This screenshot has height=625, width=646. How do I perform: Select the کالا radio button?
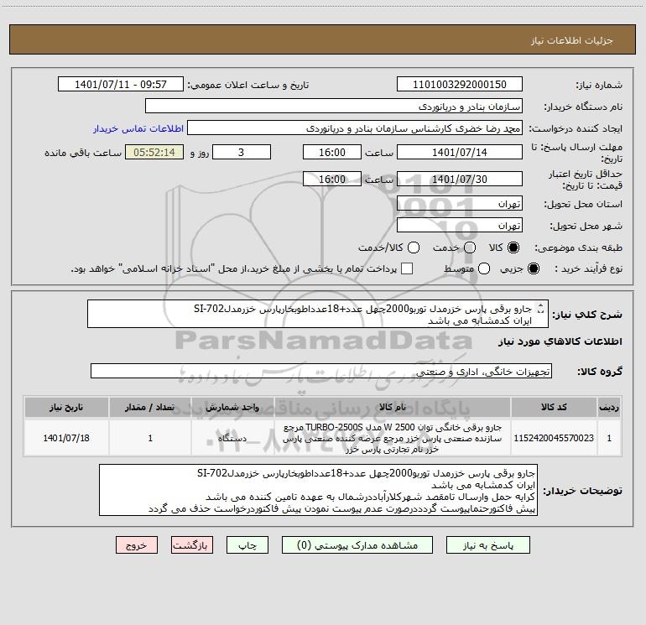(513, 247)
